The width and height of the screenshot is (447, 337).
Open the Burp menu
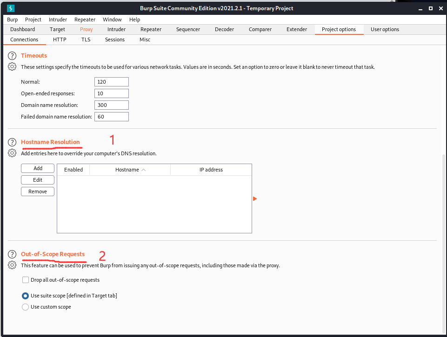[x=12, y=20]
